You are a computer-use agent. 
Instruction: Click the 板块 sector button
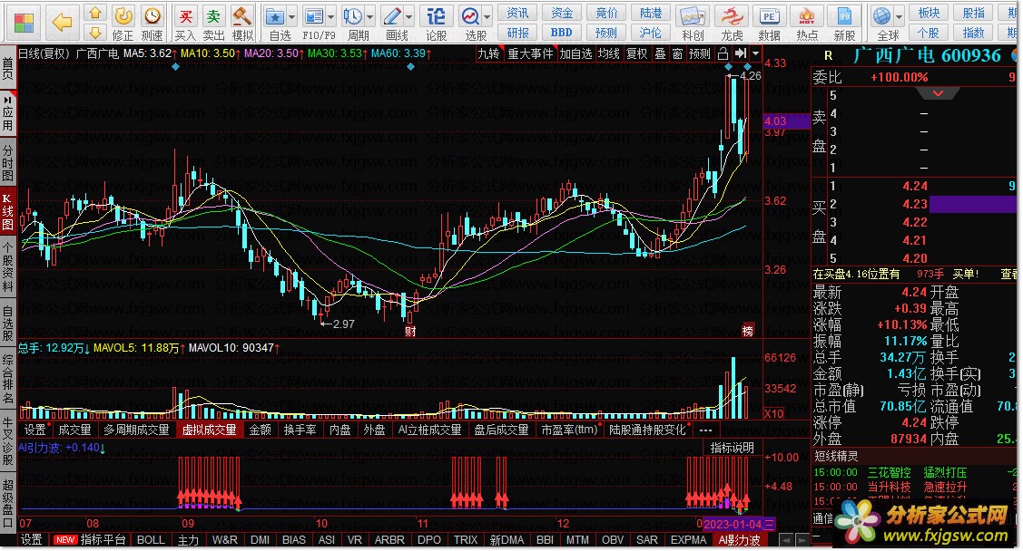[930, 13]
